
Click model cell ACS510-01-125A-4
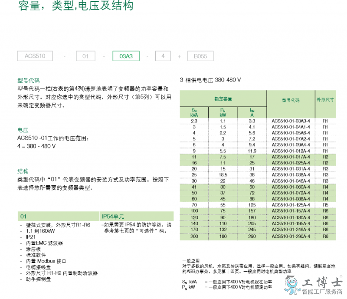pyautogui.click(x=291, y=205)
